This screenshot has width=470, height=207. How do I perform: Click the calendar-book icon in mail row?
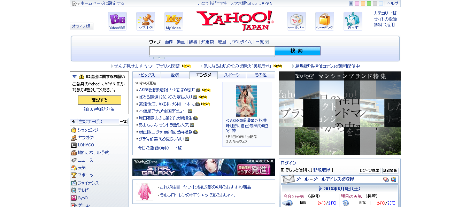(x=394, y=179)
